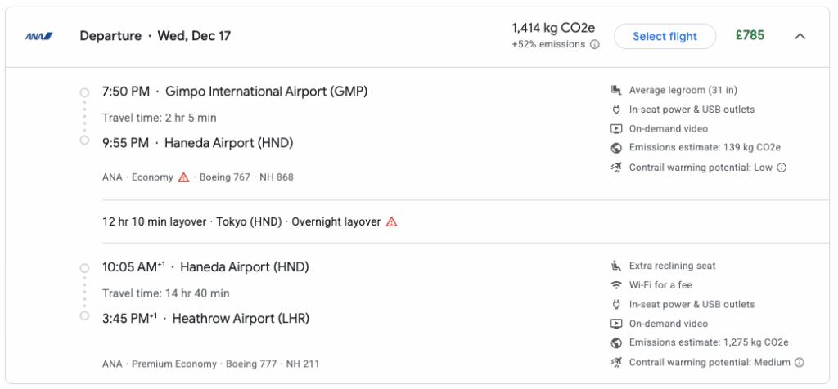Click the ANA airline logo
Viewport: 838px width, 389px height.
[38, 36]
